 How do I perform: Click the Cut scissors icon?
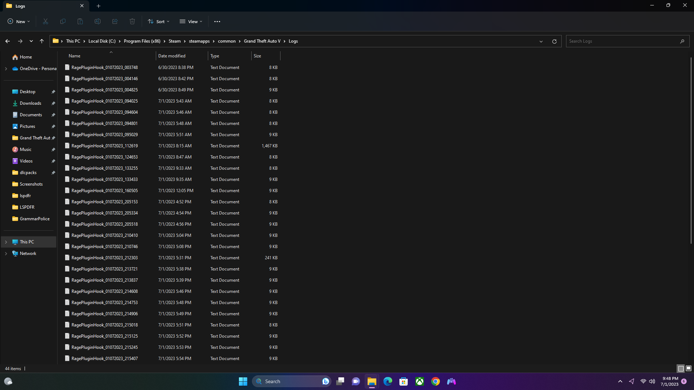(46, 22)
